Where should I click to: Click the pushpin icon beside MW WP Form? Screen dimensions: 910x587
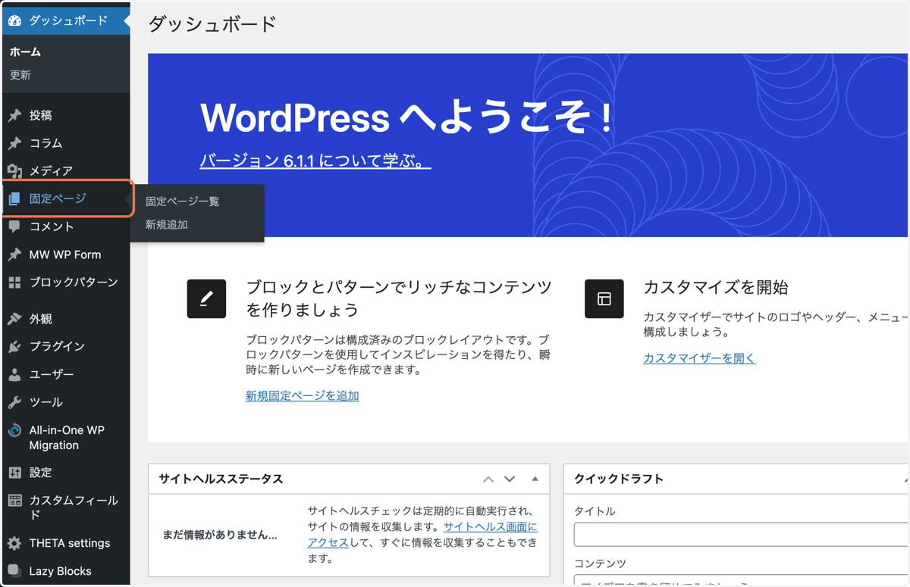tap(14, 254)
